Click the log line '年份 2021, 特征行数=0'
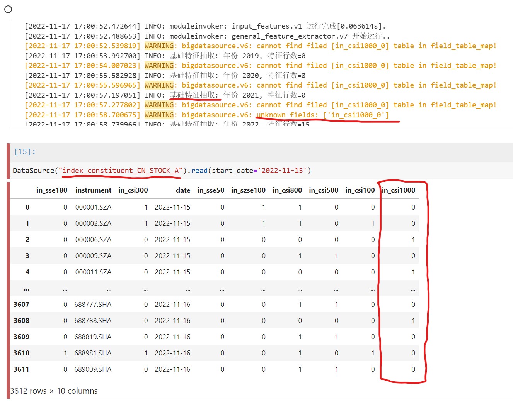The image size is (513, 401). coord(165,95)
